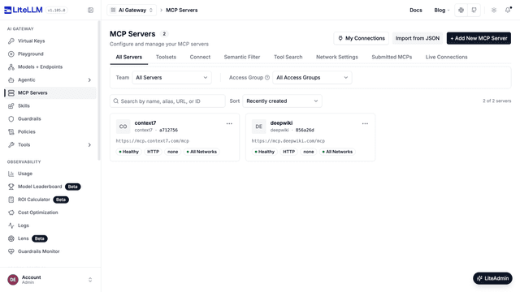Click the context7 CO avatar tile

[123, 127]
